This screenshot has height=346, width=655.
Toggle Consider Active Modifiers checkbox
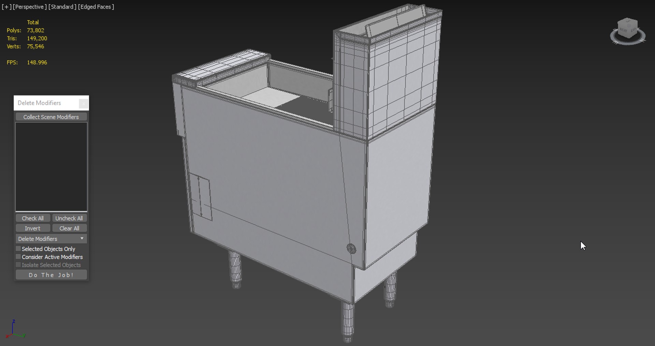pyautogui.click(x=18, y=257)
